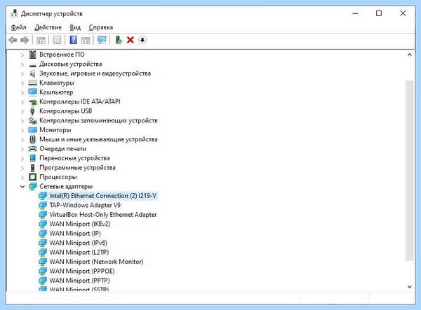Click Программные устройства label
The width and height of the screenshot is (421, 310).
pos(77,167)
